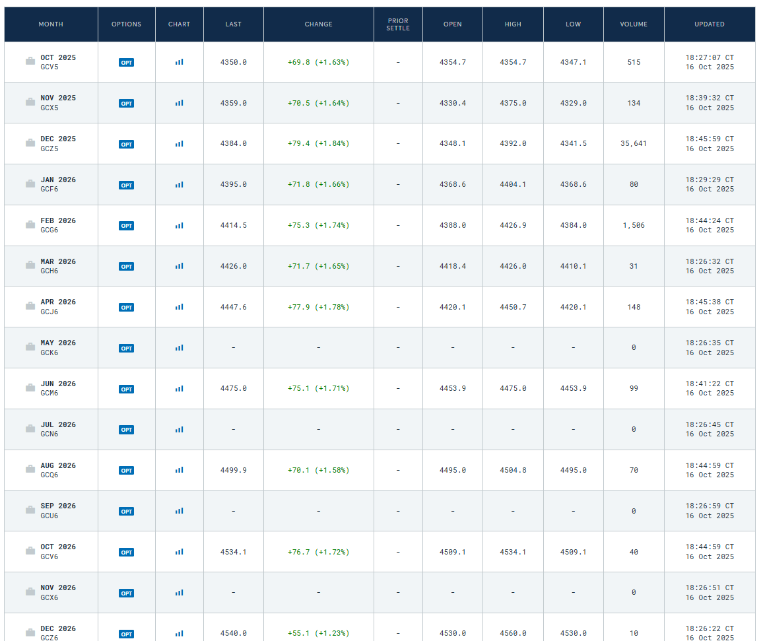Open chart icon for JUL 2026 GCN6
The image size is (763, 641).
179,430
